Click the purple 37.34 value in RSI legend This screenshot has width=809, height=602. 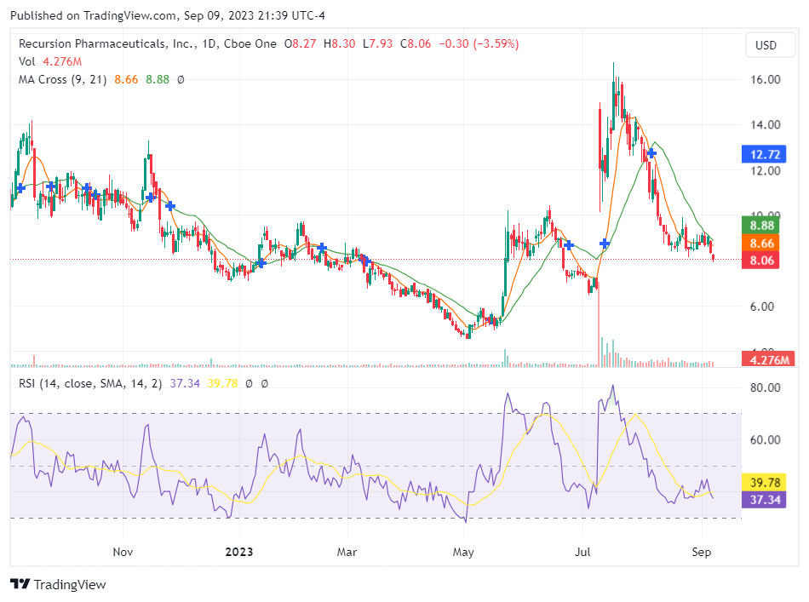tap(185, 384)
